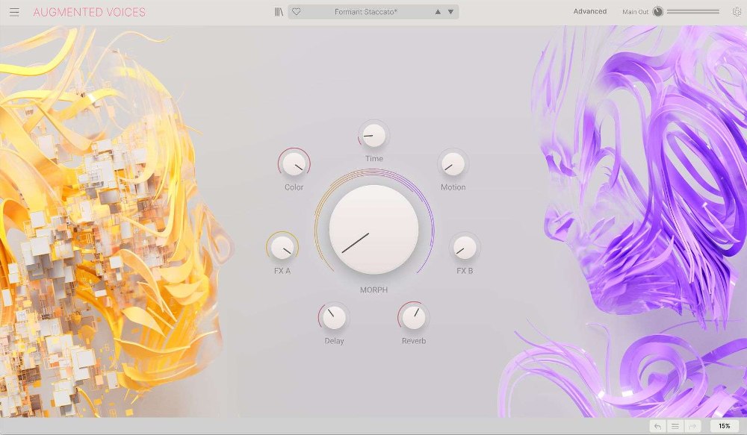The height and width of the screenshot is (435, 747).
Task: Open the history list icon near undo
Action: (675, 426)
